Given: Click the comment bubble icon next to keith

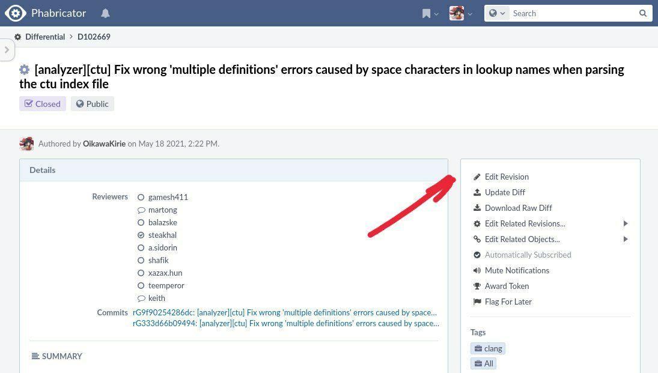Looking at the screenshot, I should pos(141,299).
